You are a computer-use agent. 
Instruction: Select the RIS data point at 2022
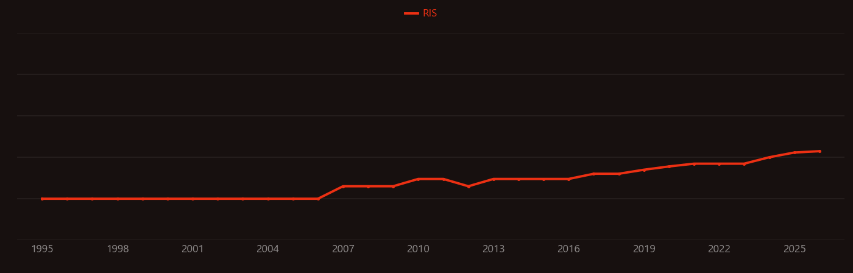click(720, 164)
